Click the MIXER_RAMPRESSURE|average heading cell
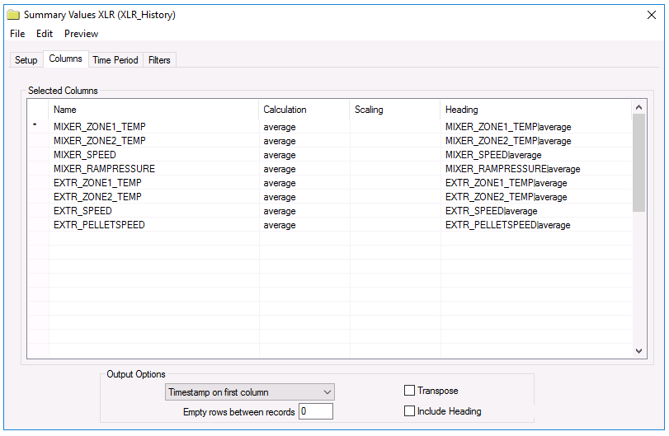 coord(536,169)
